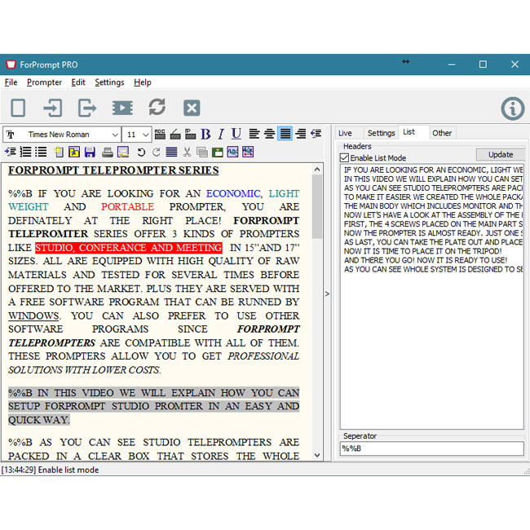Select list row starting 'FIRST, THE 4 SCREWS'

click(x=433, y=224)
